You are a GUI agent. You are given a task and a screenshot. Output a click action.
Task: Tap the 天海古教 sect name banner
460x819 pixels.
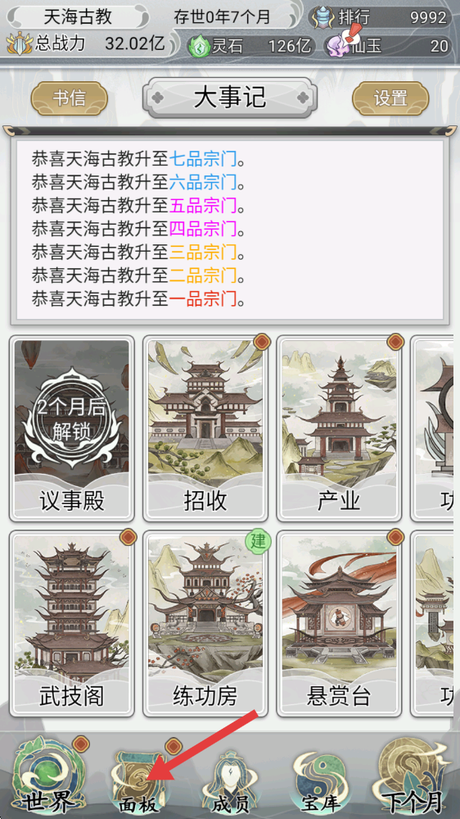coord(78,16)
